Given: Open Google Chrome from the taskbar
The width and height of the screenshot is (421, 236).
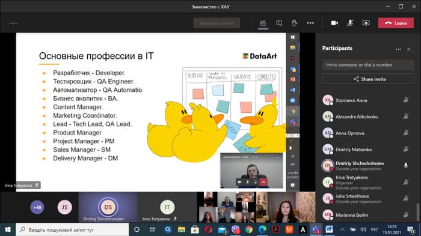Looking at the screenshot, I should pos(249,229).
